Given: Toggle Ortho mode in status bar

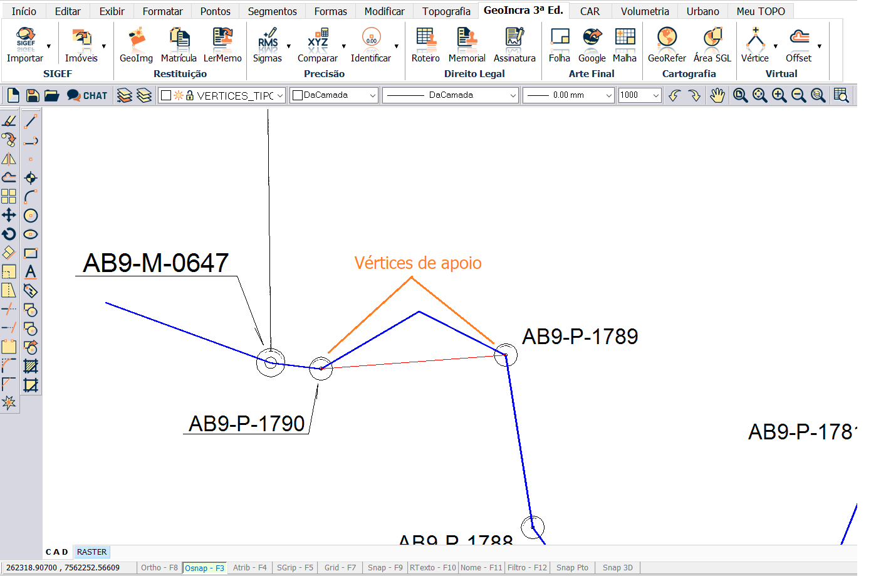Looking at the screenshot, I should pos(159,568).
